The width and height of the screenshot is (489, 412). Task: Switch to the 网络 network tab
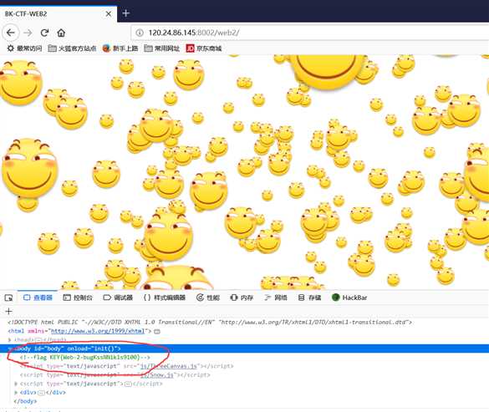coord(276,298)
